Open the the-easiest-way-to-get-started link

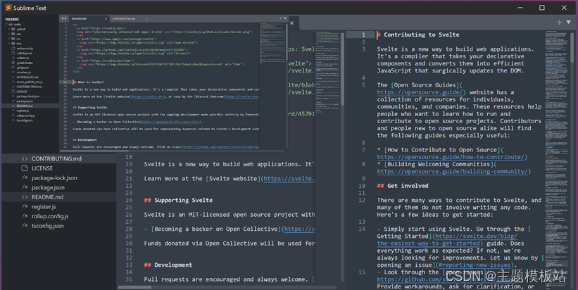(x=447, y=240)
